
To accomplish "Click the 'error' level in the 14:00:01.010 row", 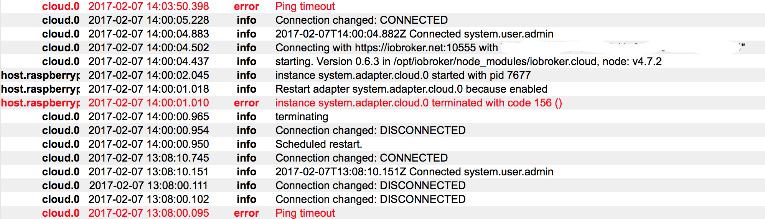I will (246, 103).
